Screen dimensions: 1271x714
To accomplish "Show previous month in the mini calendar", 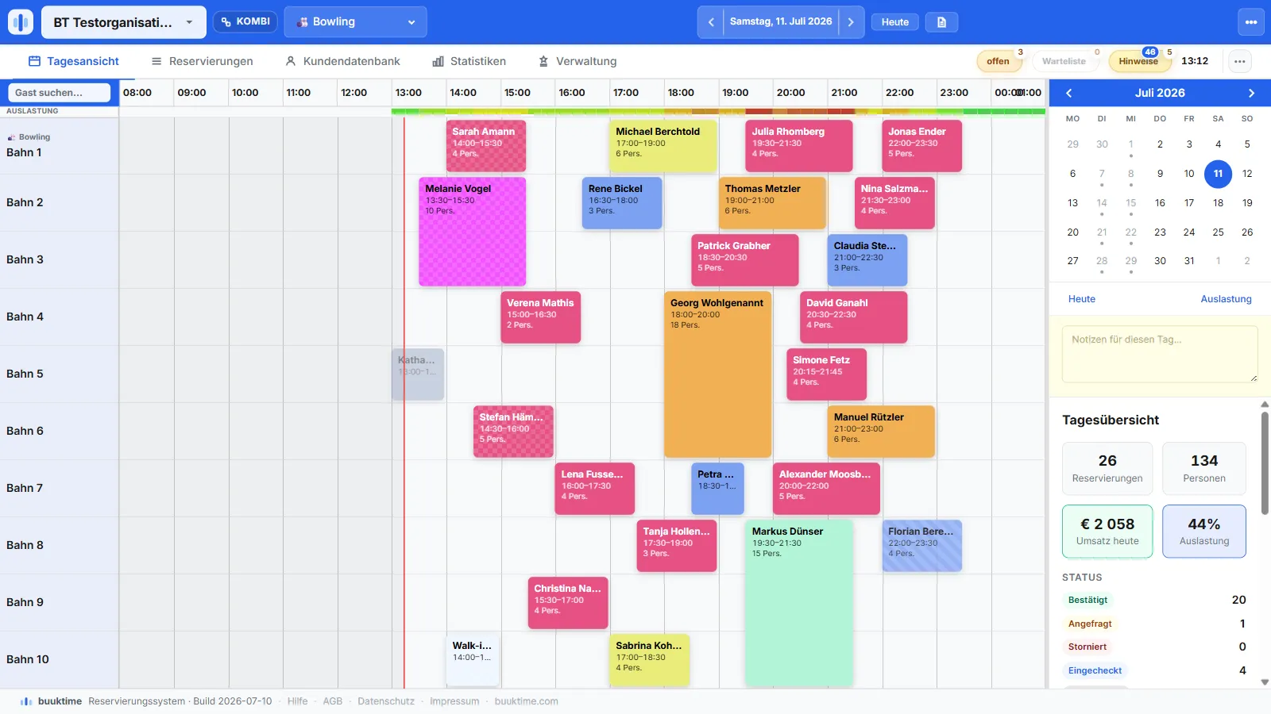I will [1069, 93].
